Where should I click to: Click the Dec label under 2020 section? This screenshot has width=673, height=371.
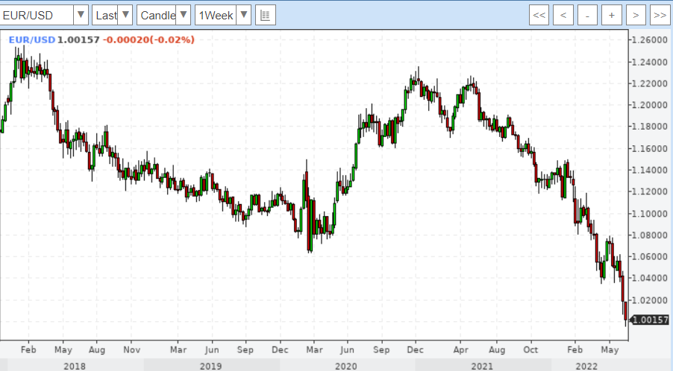click(415, 349)
